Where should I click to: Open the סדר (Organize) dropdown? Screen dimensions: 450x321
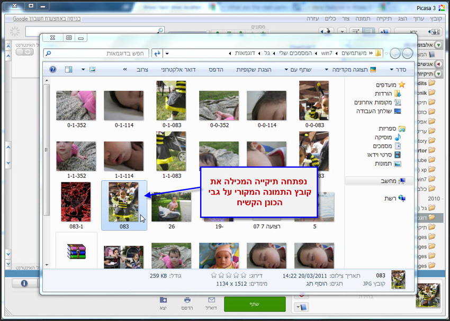398,70
